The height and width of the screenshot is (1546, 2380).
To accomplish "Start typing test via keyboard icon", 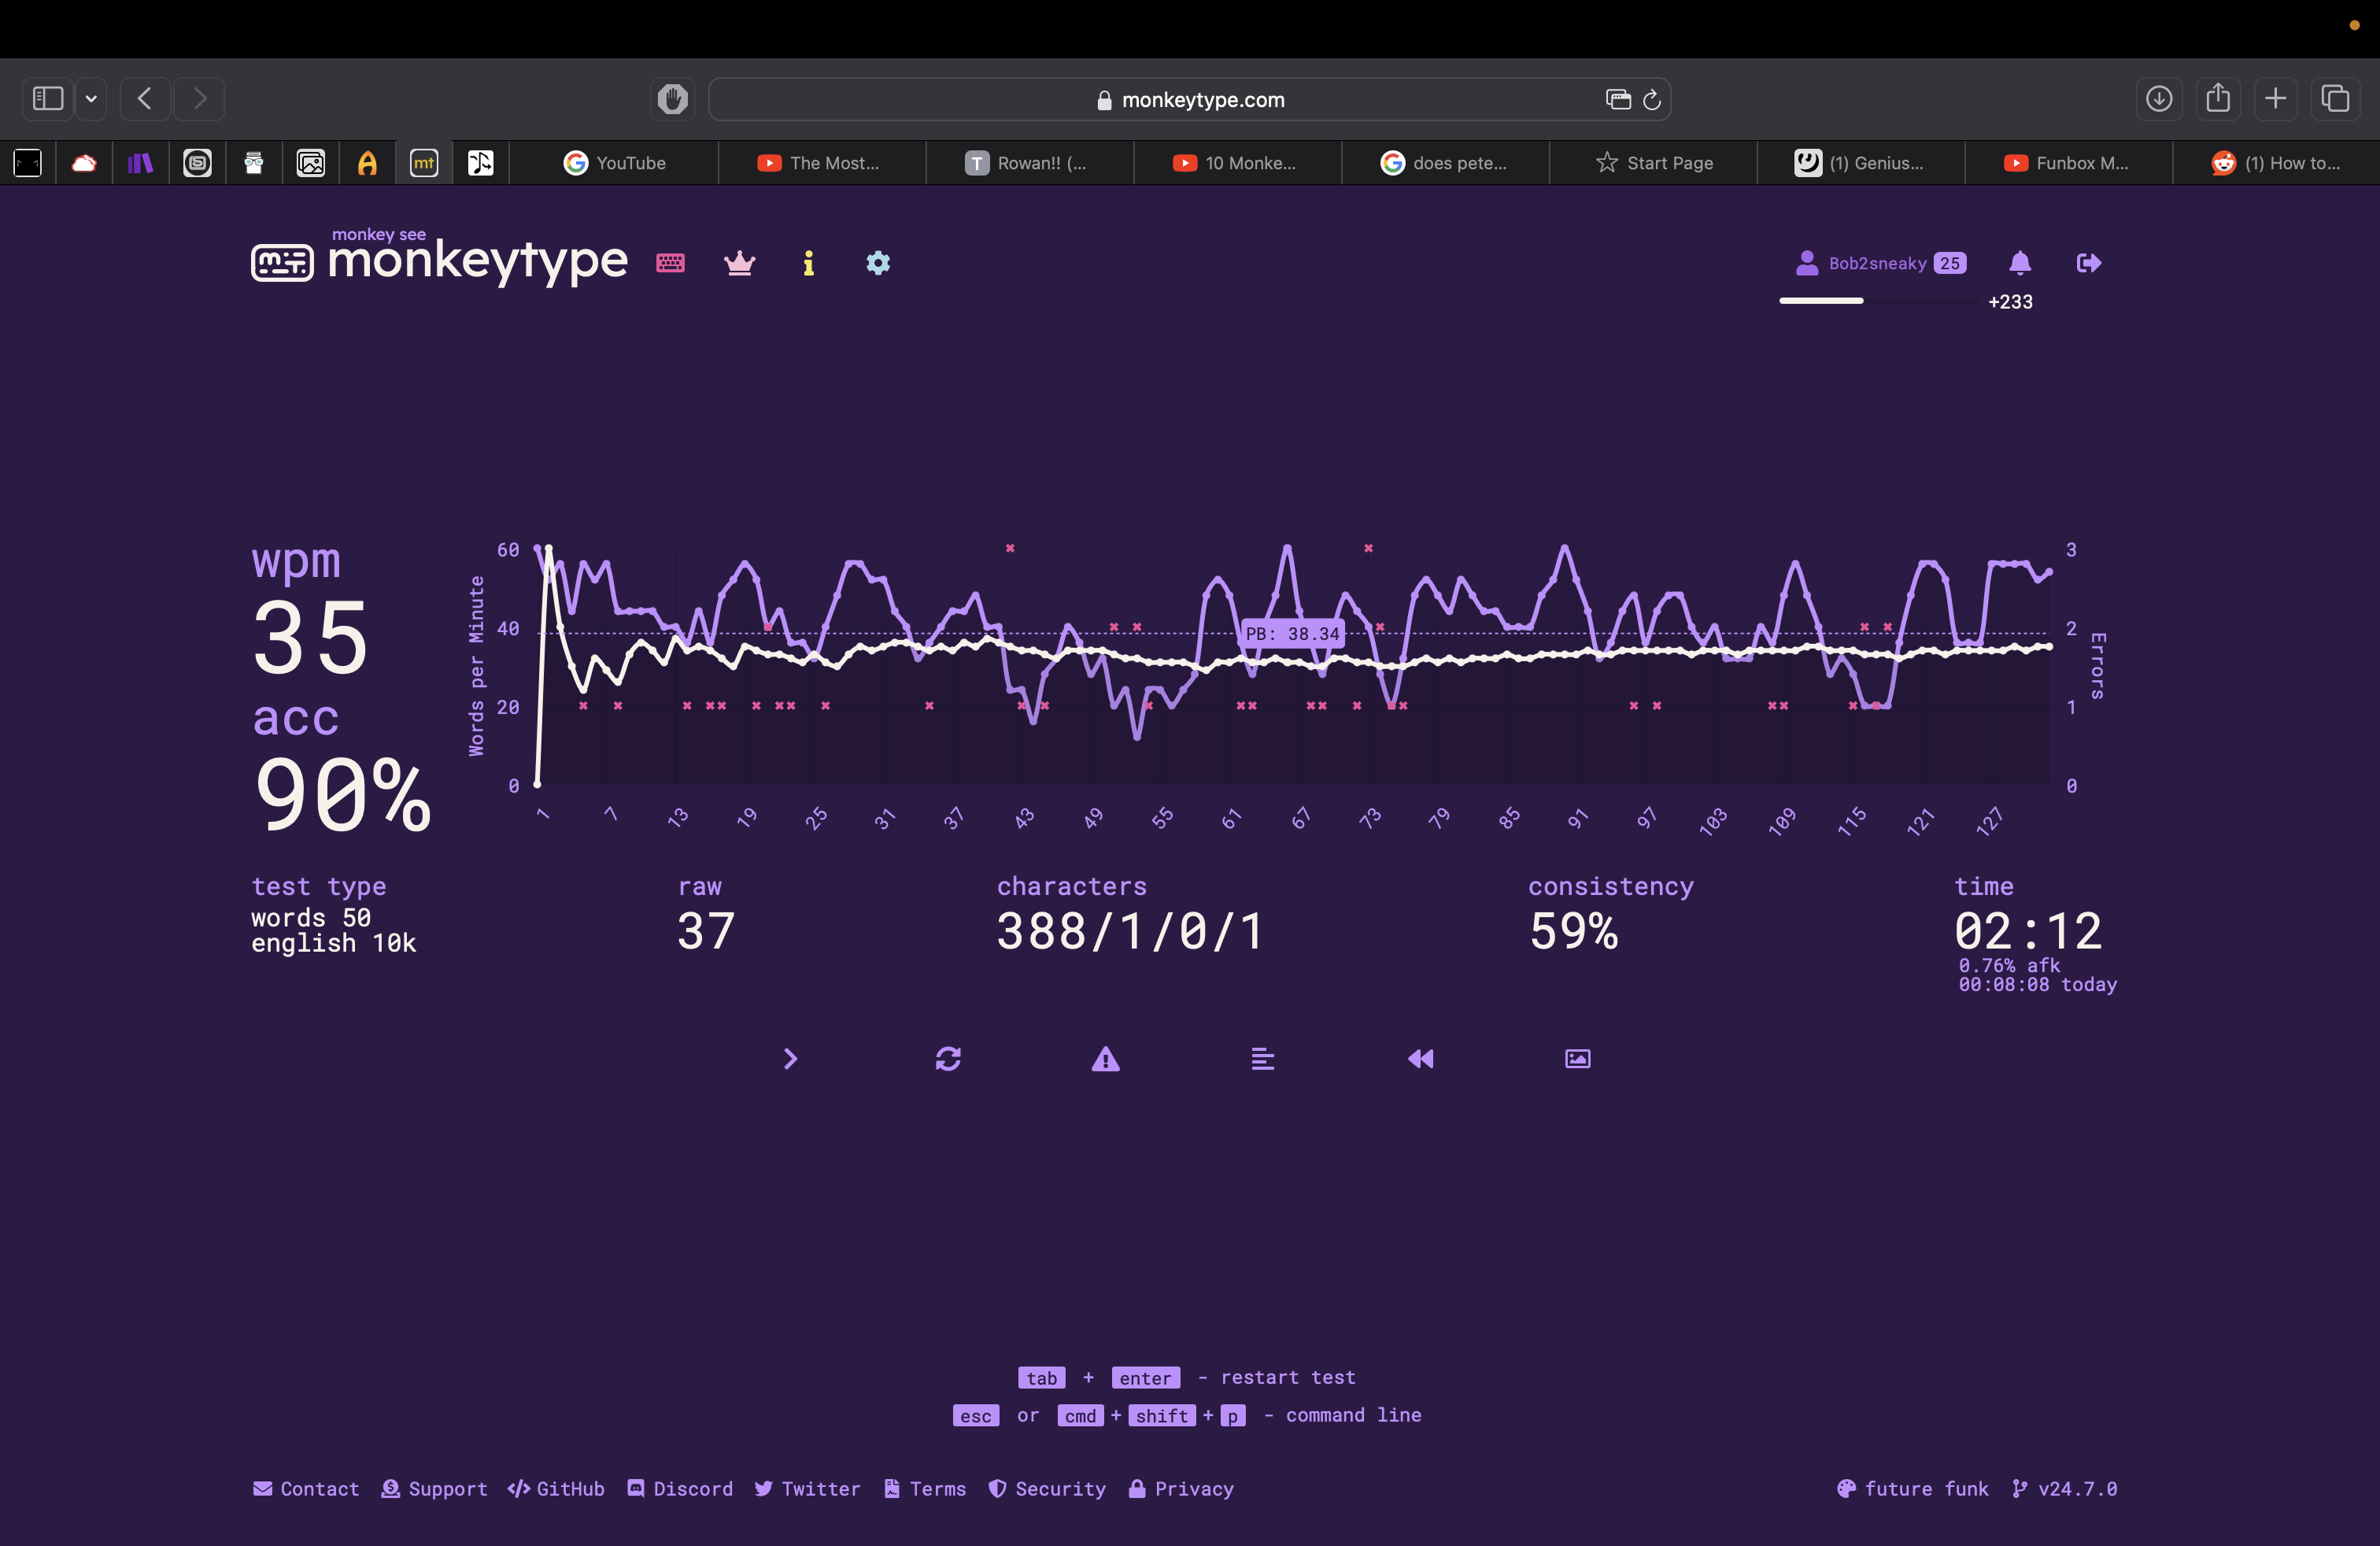I will (670, 263).
